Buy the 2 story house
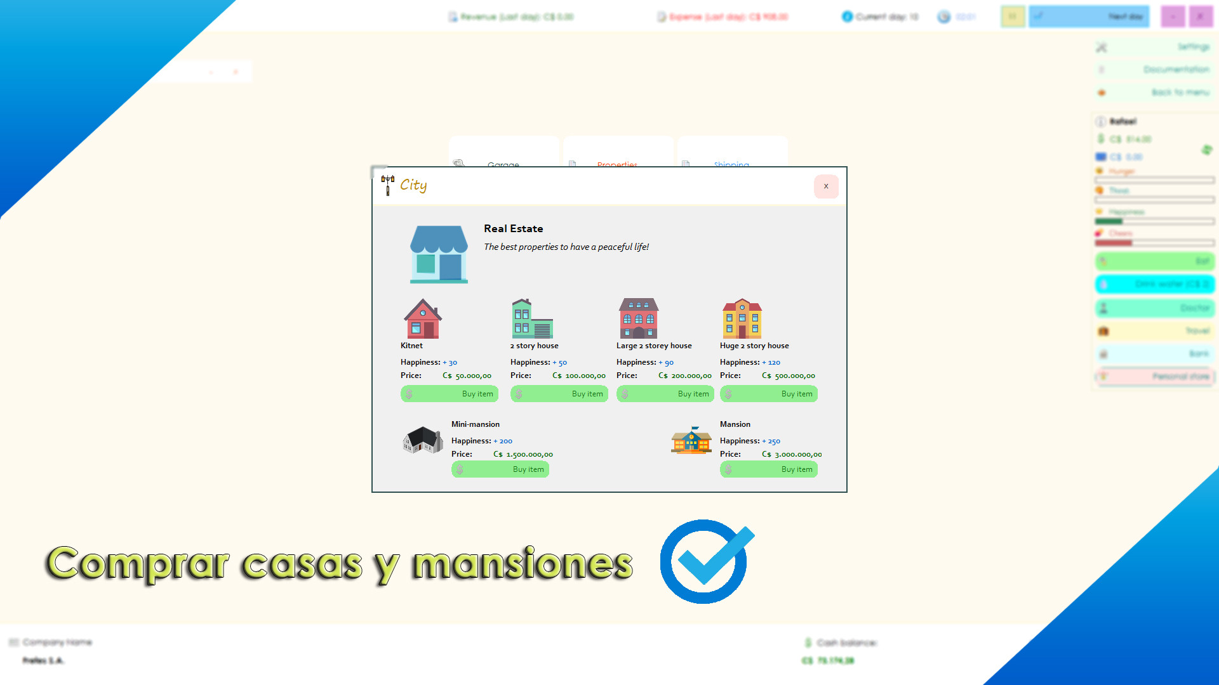Screen dimensions: 1219x685 (559, 394)
